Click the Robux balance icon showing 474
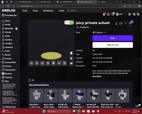Image resolution: width=142 pixels, height=114 pixels. coord(117,14)
